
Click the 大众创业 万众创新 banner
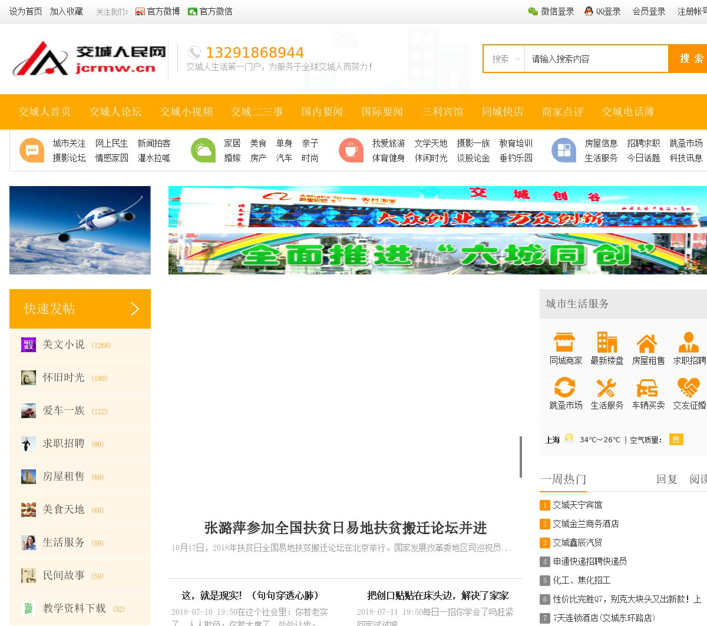click(x=438, y=207)
